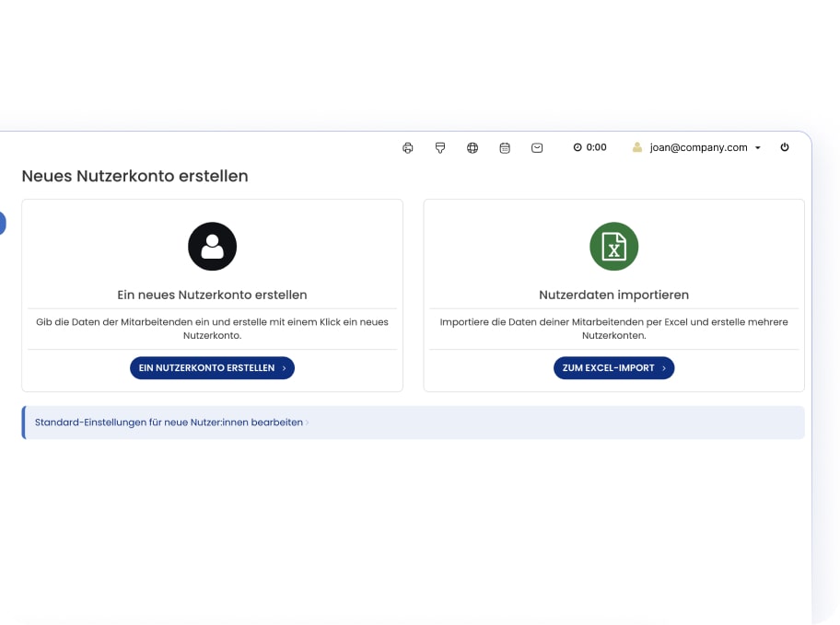
Task: Open the filter funnel icon
Action: point(440,147)
